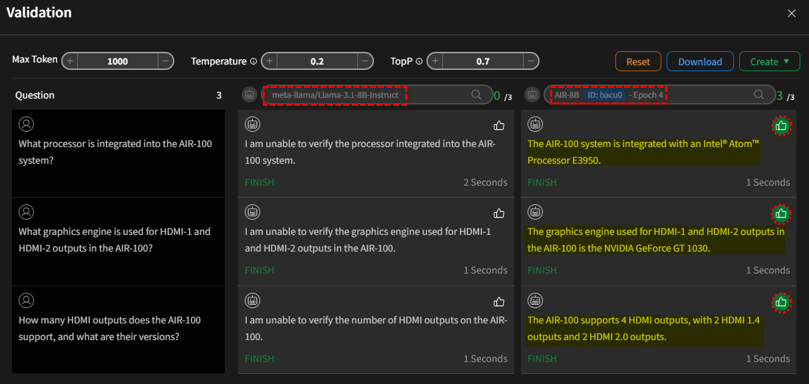The width and height of the screenshot is (809, 384).
Task: Close the Validation dialog
Action: click(x=792, y=13)
